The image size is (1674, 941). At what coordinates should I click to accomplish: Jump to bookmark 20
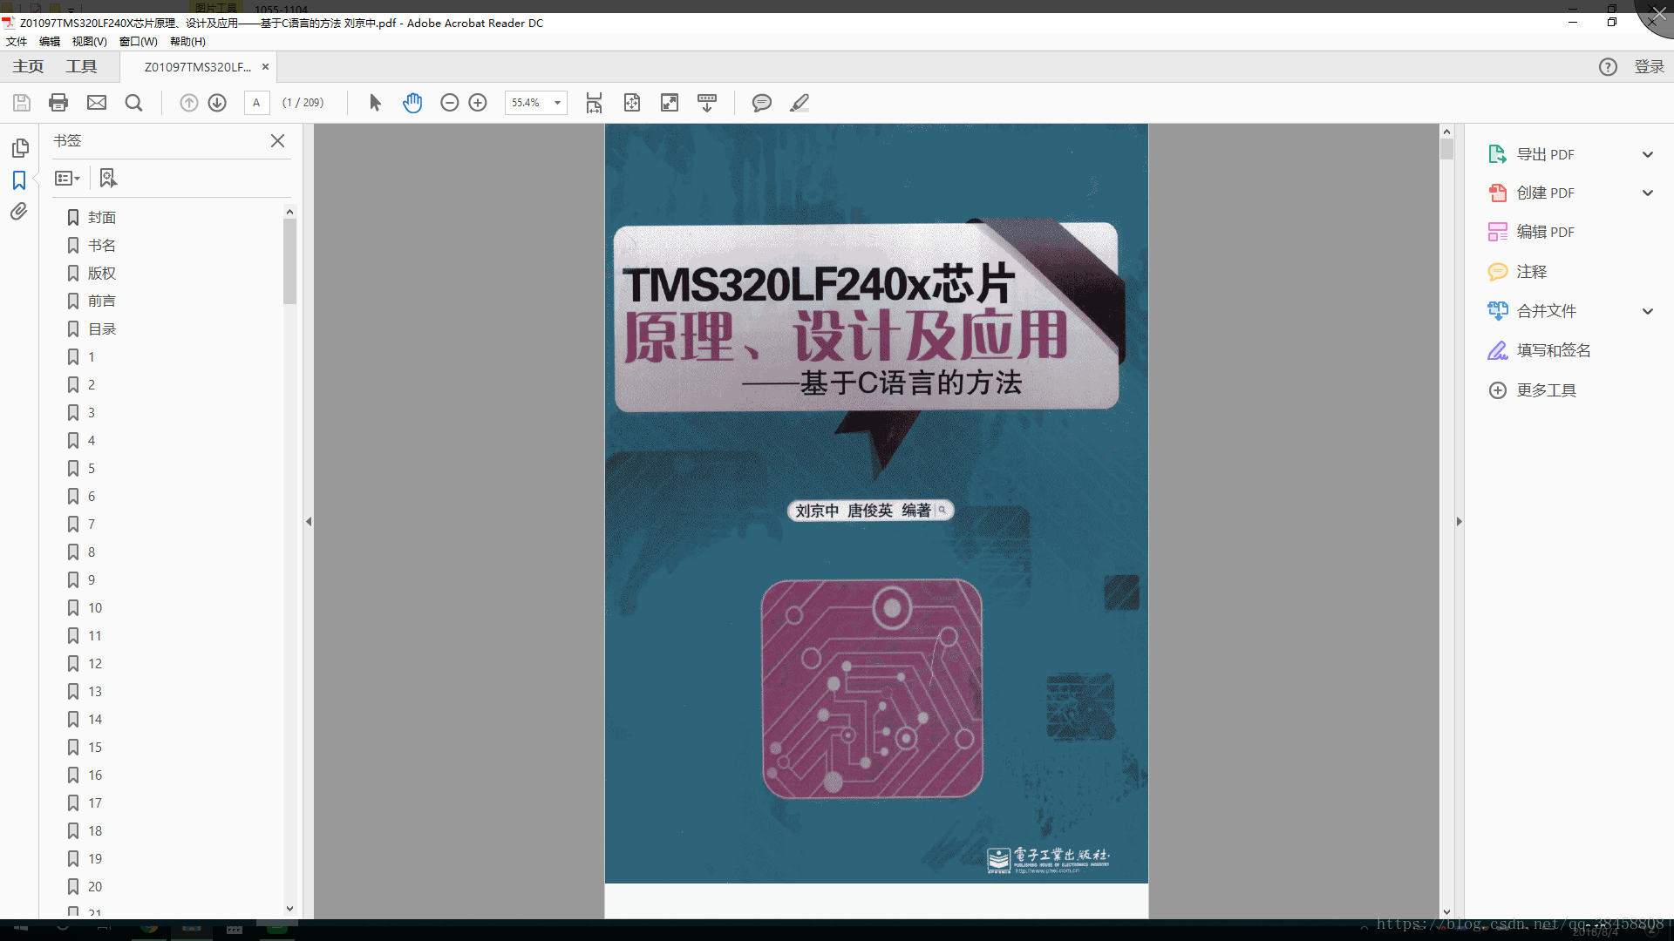[x=95, y=887]
